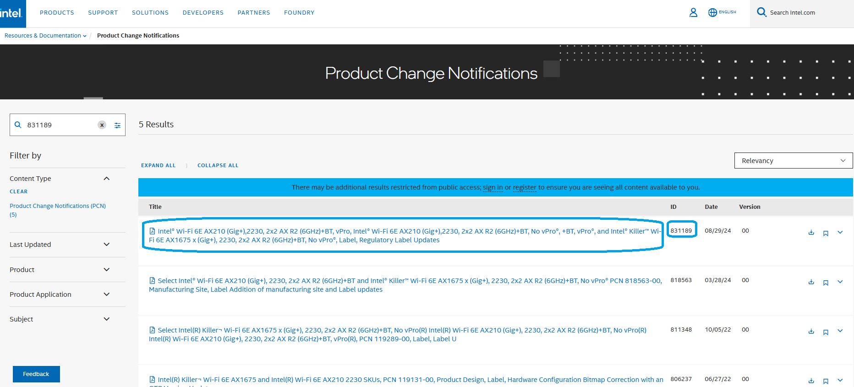Viewport: 854px width, 387px height.
Task: Bookmark the PCN 806237 result
Action: (826, 382)
